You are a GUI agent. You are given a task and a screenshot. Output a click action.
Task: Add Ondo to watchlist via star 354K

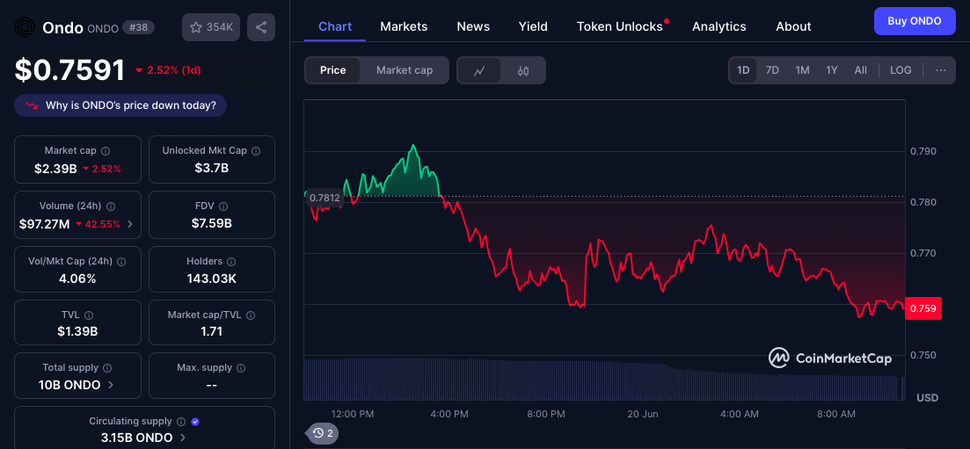coord(211,27)
